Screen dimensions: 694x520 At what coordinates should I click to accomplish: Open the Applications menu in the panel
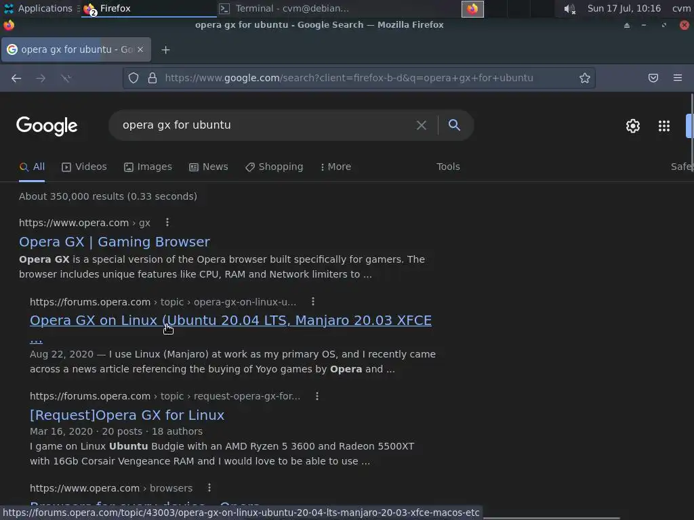pyautogui.click(x=38, y=8)
